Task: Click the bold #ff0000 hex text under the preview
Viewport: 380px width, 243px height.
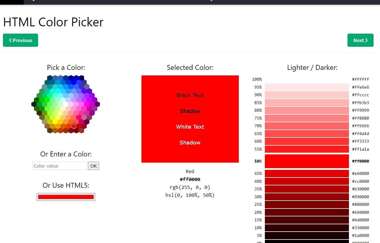Action: tap(190, 179)
